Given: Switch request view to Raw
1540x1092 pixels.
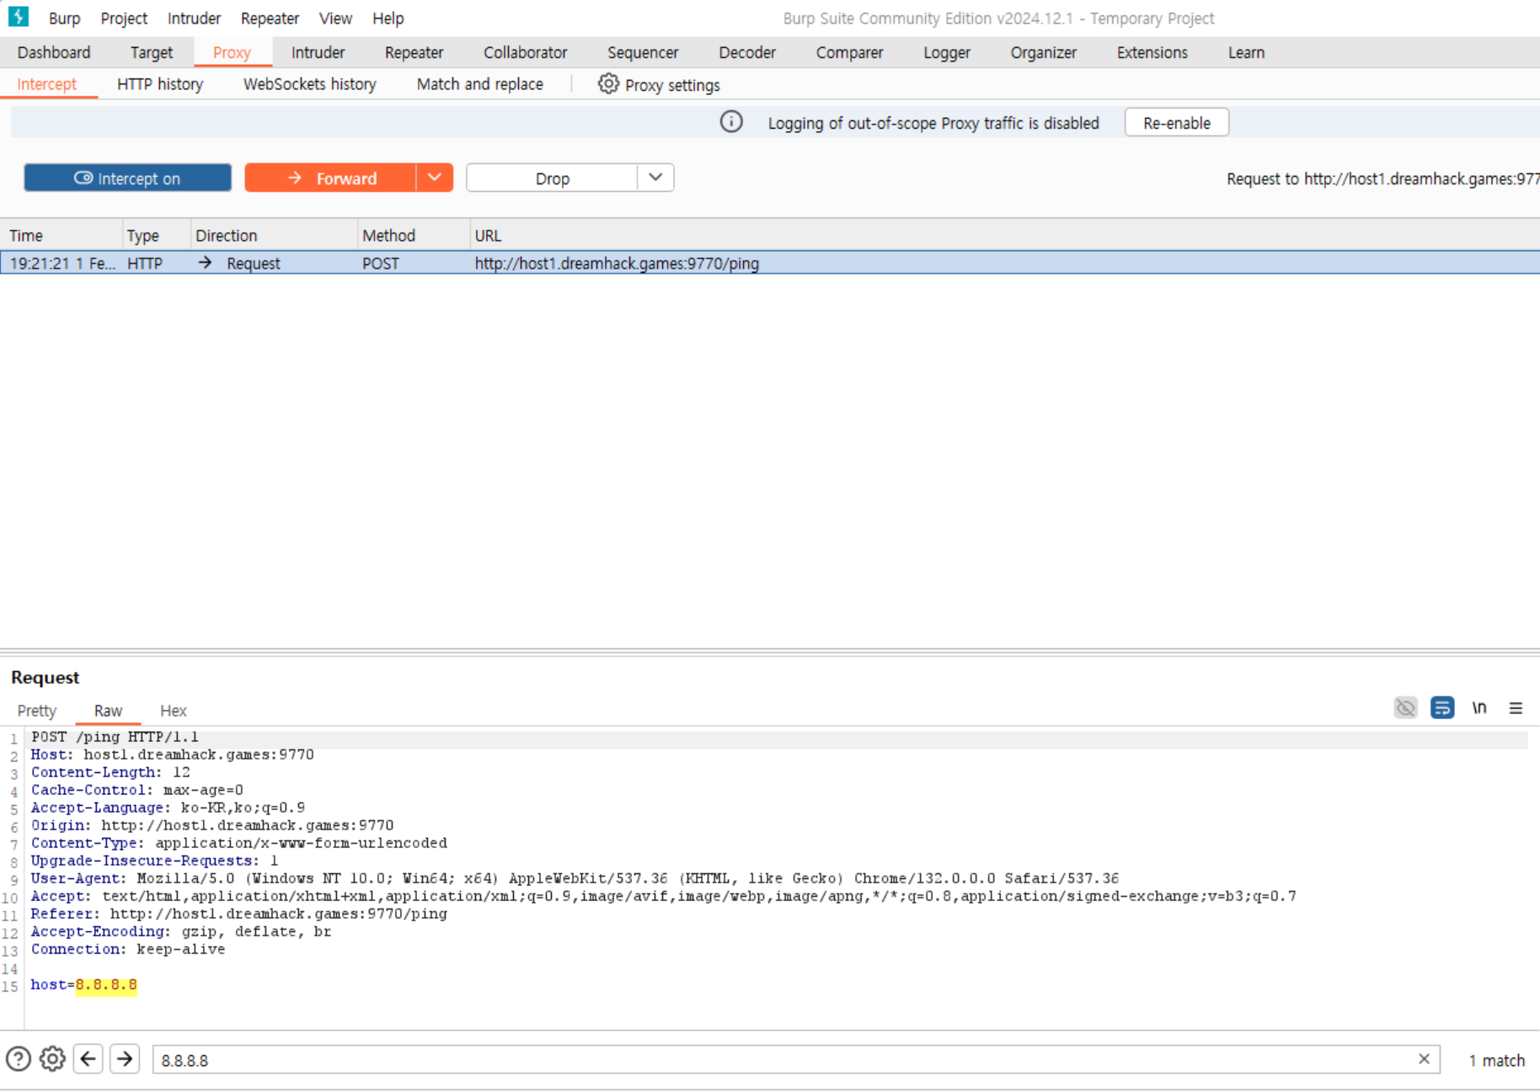Looking at the screenshot, I should click(x=108, y=711).
